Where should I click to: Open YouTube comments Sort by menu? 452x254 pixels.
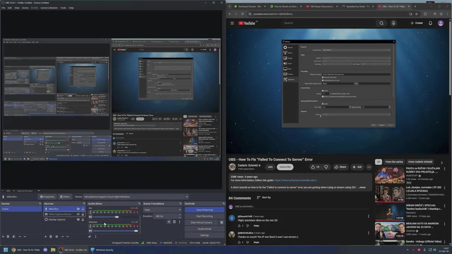point(264,198)
